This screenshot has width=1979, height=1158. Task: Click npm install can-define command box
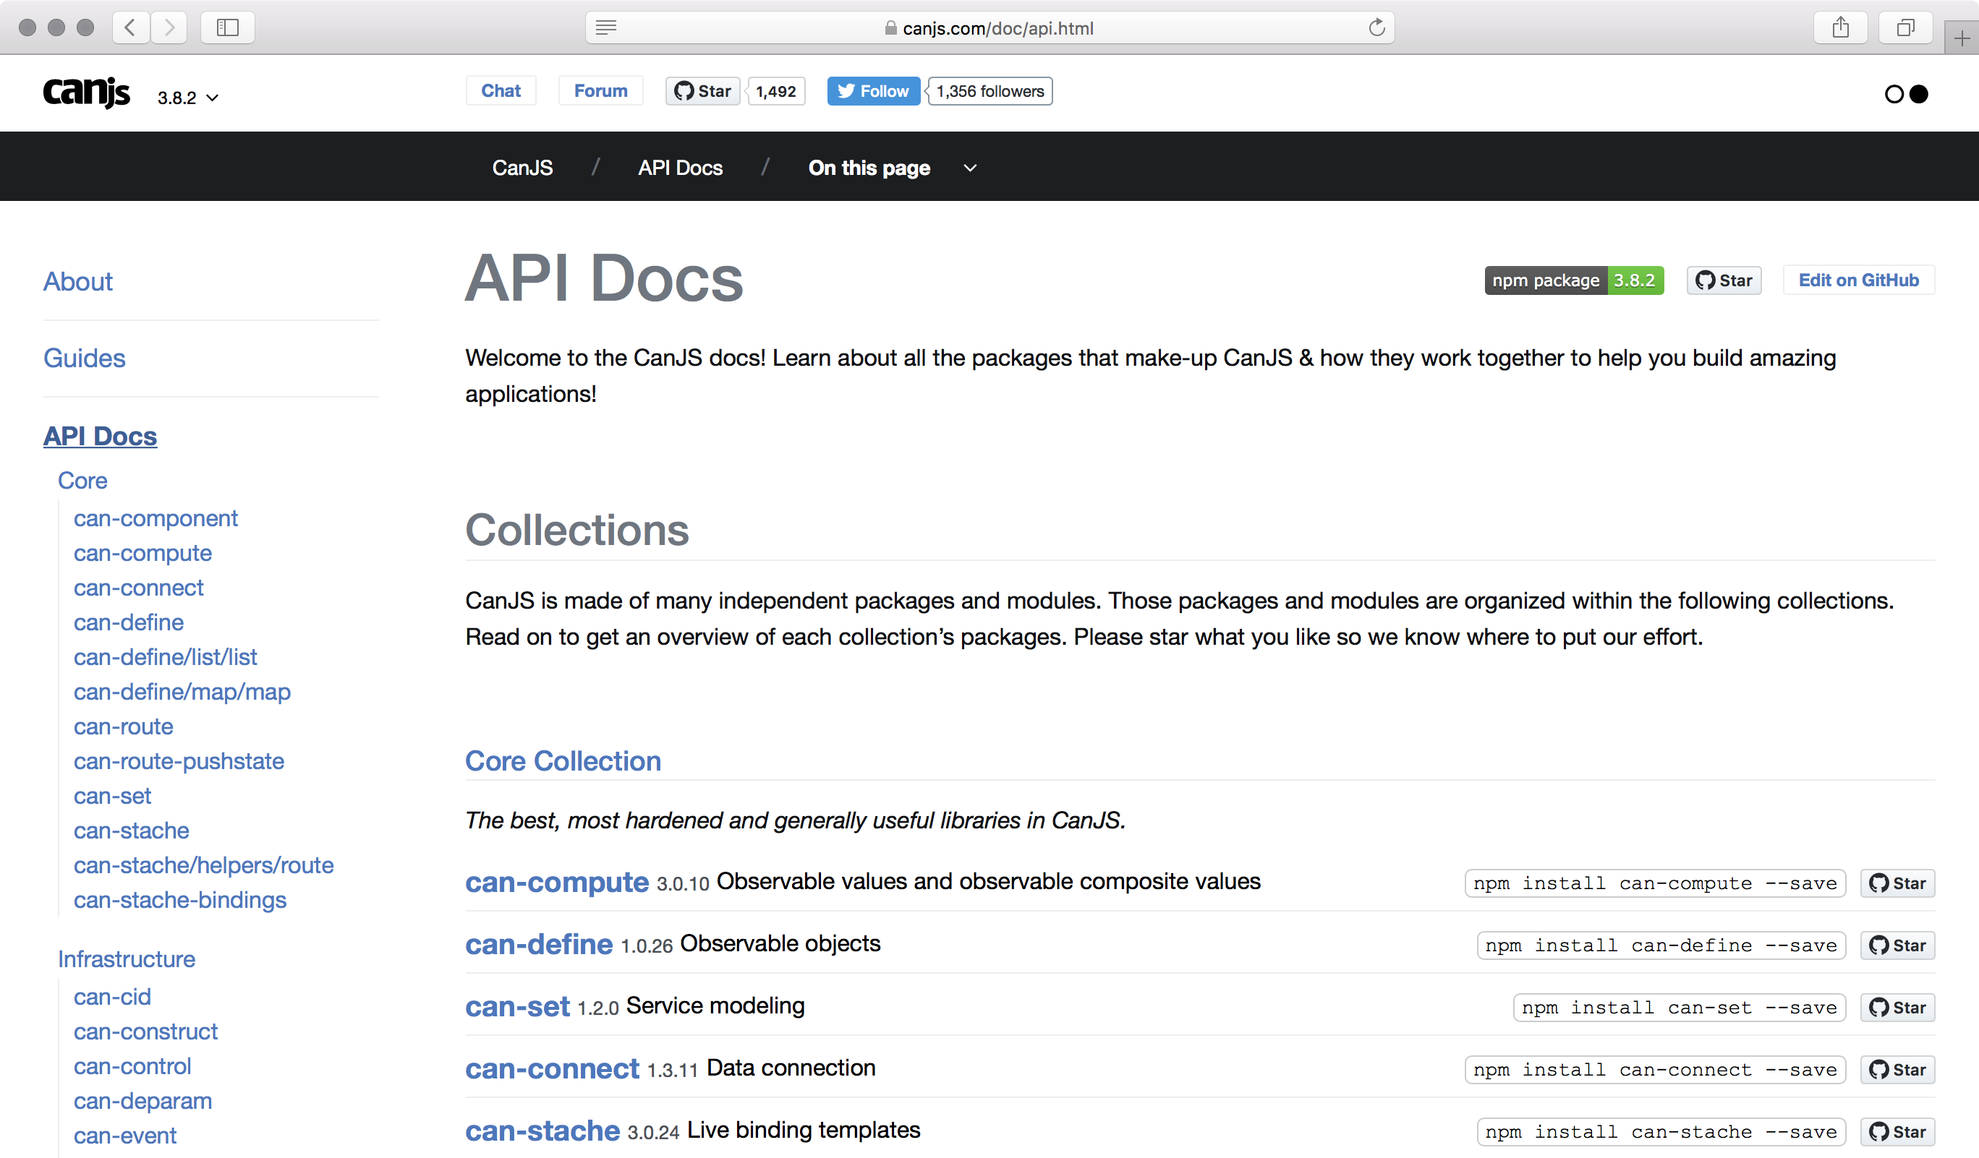[1661, 945]
